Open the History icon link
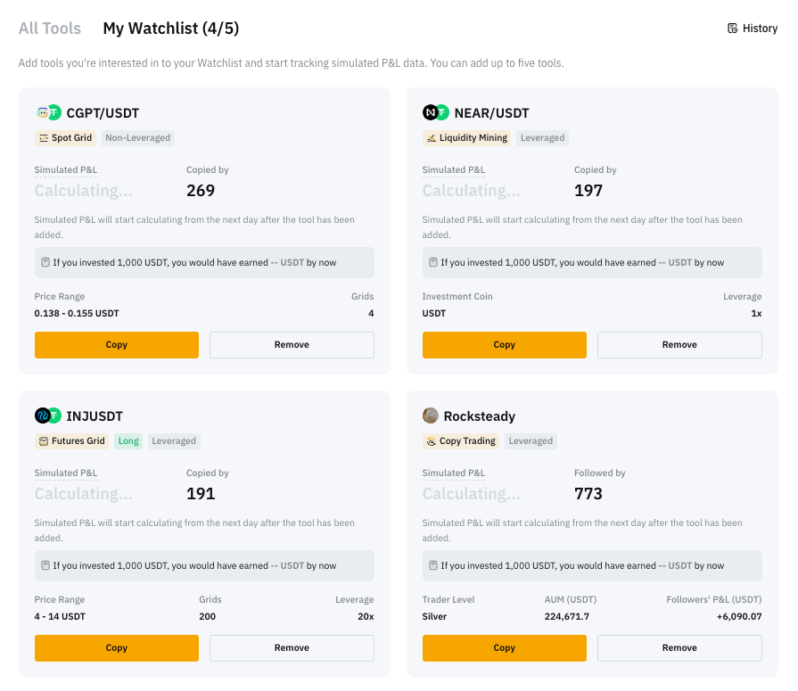The width and height of the screenshot is (798, 691). [732, 29]
